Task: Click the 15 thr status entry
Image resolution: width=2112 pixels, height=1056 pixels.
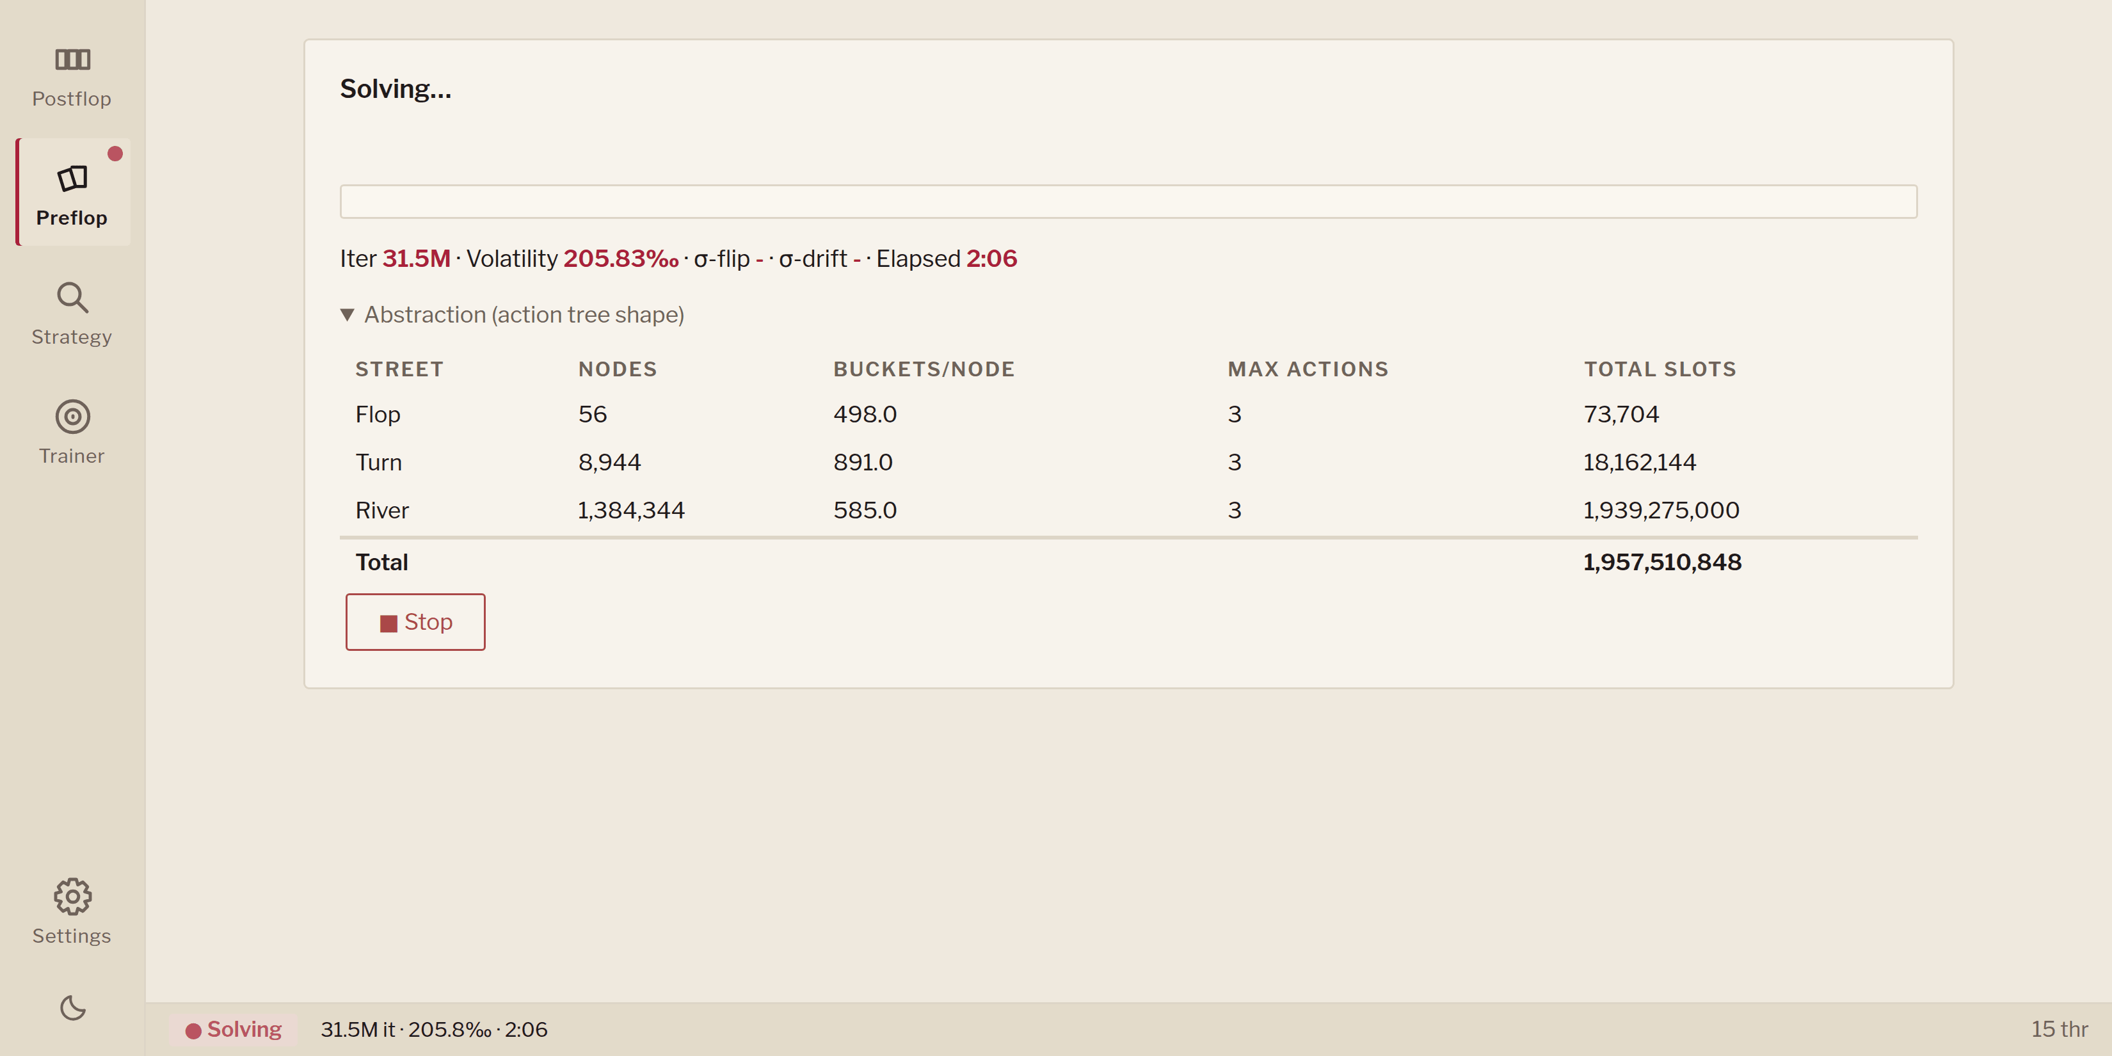Action: click(2059, 1030)
